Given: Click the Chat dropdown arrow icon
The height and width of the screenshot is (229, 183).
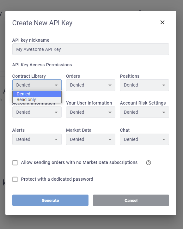Looking at the screenshot, I should point(164,140).
